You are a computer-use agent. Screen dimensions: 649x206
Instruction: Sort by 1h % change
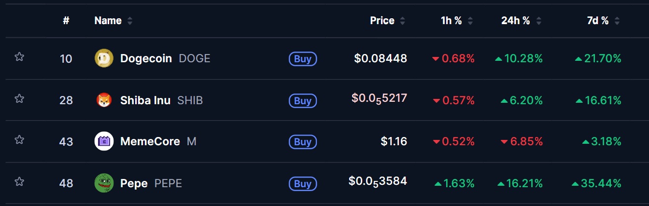[457, 21]
